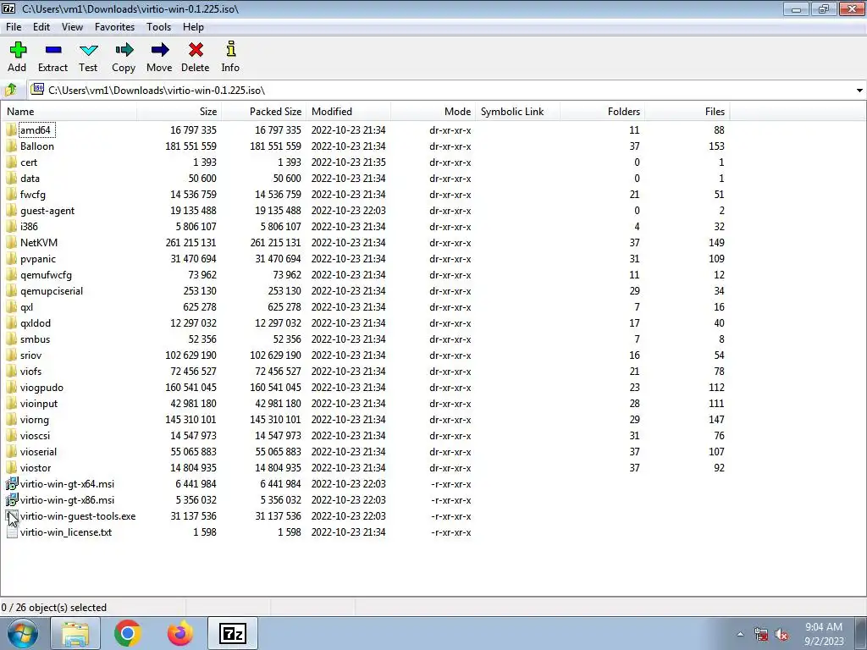Sort by Symbolic Link column header
The image size is (867, 650).
[517, 112]
